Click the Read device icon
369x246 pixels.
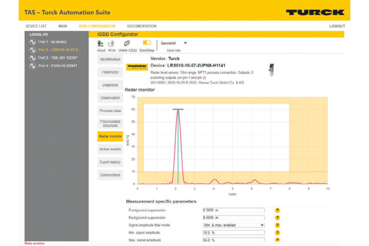tap(101, 43)
